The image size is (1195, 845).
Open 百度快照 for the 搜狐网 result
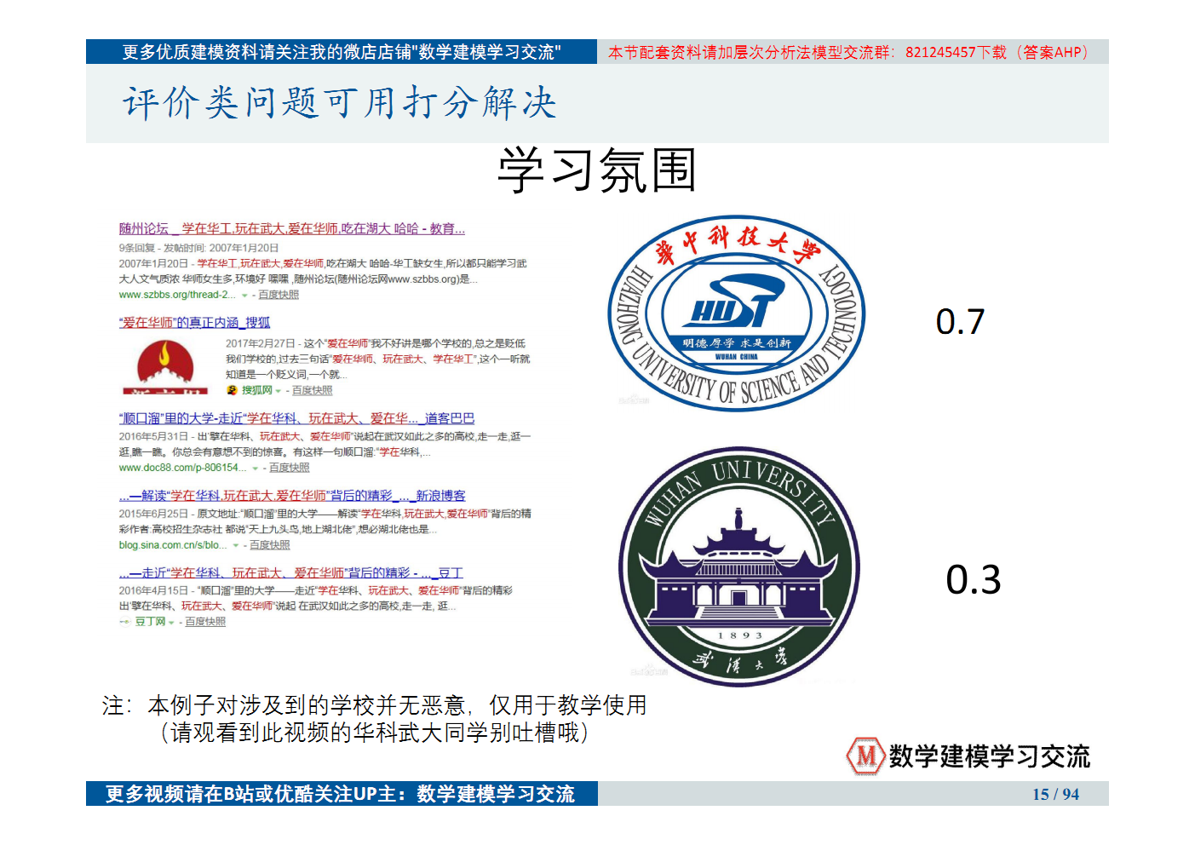[x=313, y=390]
